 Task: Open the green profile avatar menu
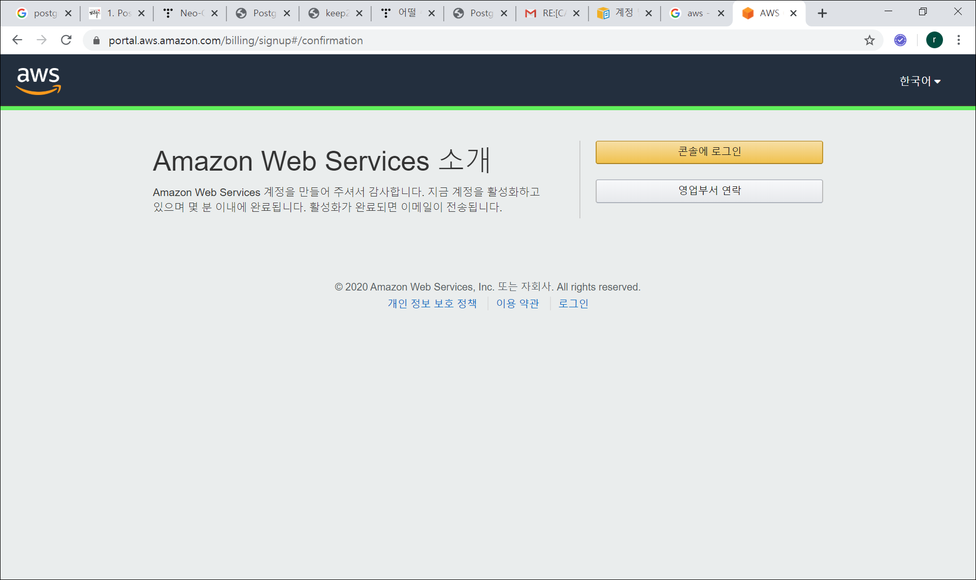(x=934, y=40)
